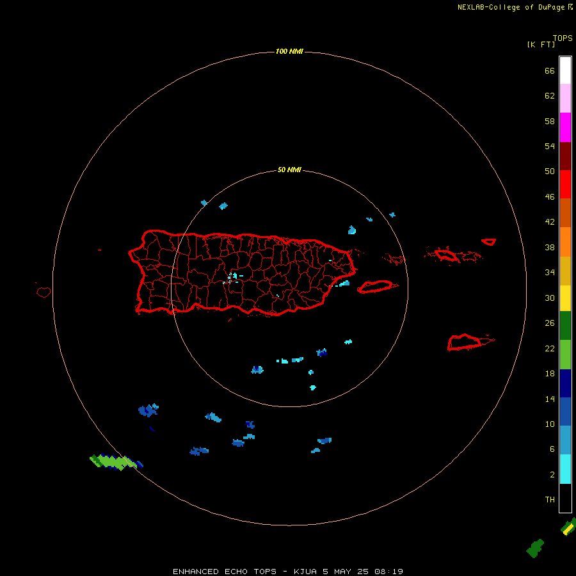Click the black TH threshold legend swatch
576x576 pixels.
coord(565,498)
